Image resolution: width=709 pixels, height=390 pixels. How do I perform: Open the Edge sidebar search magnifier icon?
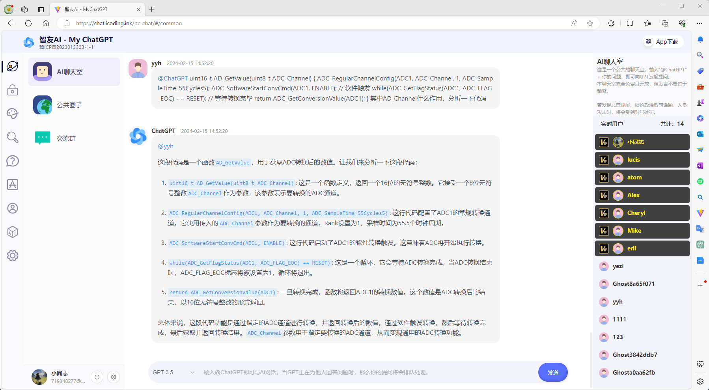click(700, 55)
